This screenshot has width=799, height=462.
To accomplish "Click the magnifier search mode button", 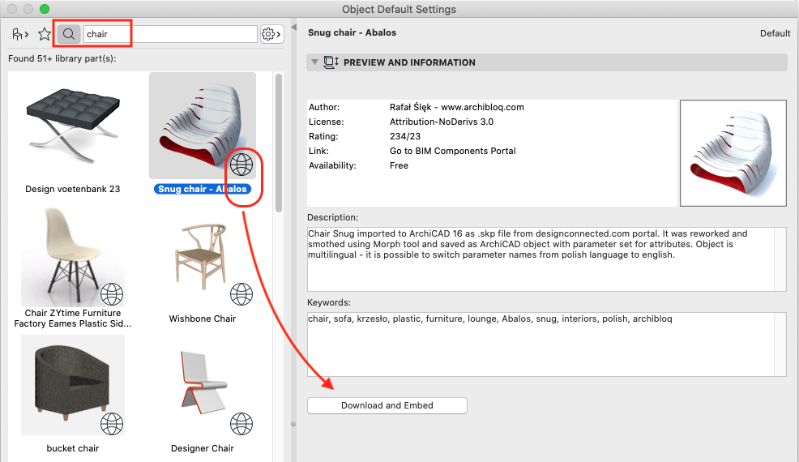I will click(x=68, y=34).
